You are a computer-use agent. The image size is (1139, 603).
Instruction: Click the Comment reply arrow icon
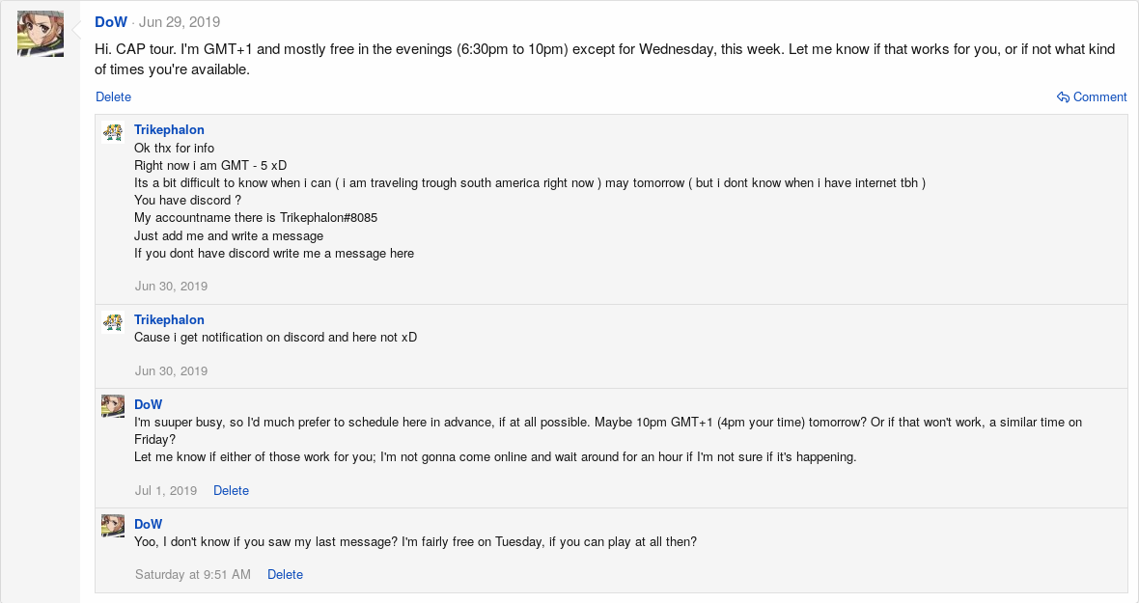(1063, 97)
